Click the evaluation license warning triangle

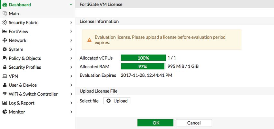point(89,40)
